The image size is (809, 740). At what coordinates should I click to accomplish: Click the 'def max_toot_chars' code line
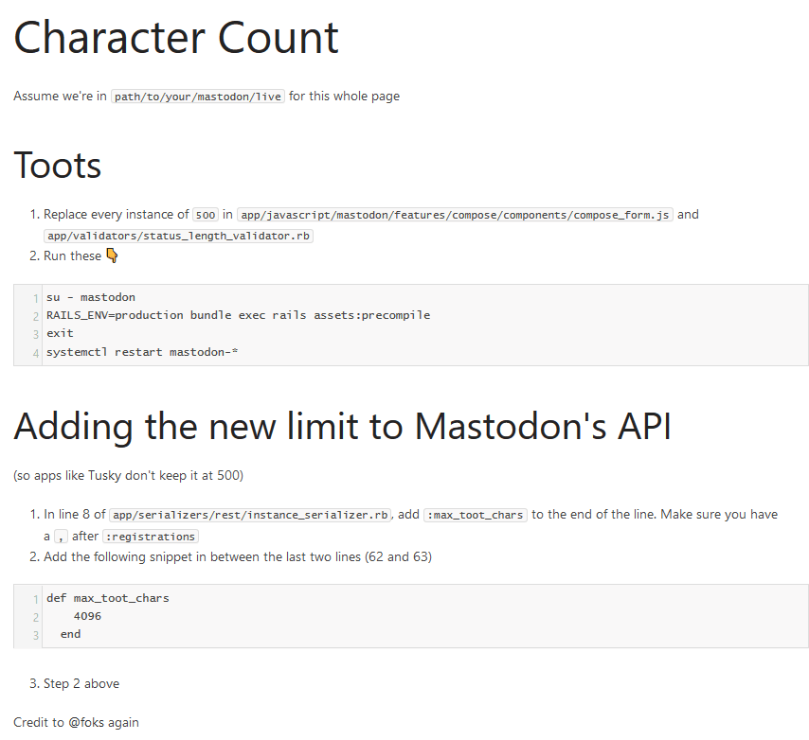click(x=108, y=598)
